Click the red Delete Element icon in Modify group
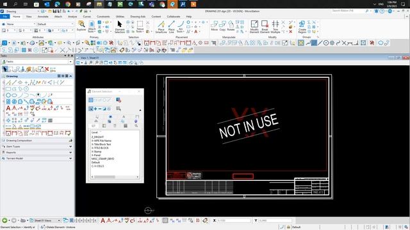The height and width of the screenshot is (230, 410). pos(290,31)
